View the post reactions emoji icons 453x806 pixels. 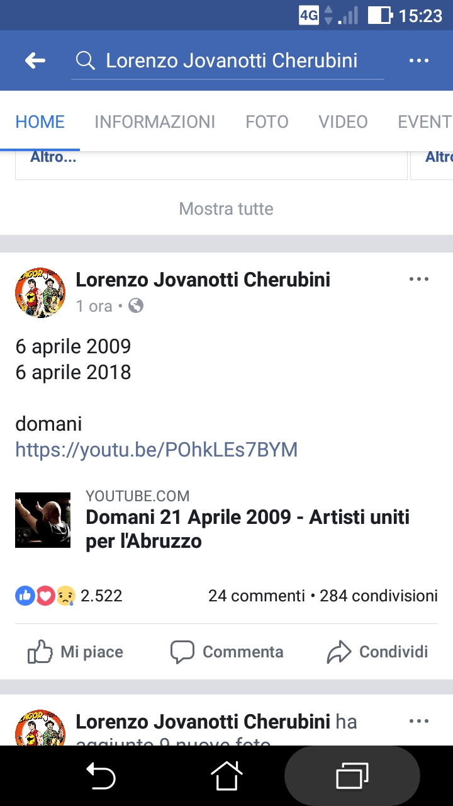point(45,596)
